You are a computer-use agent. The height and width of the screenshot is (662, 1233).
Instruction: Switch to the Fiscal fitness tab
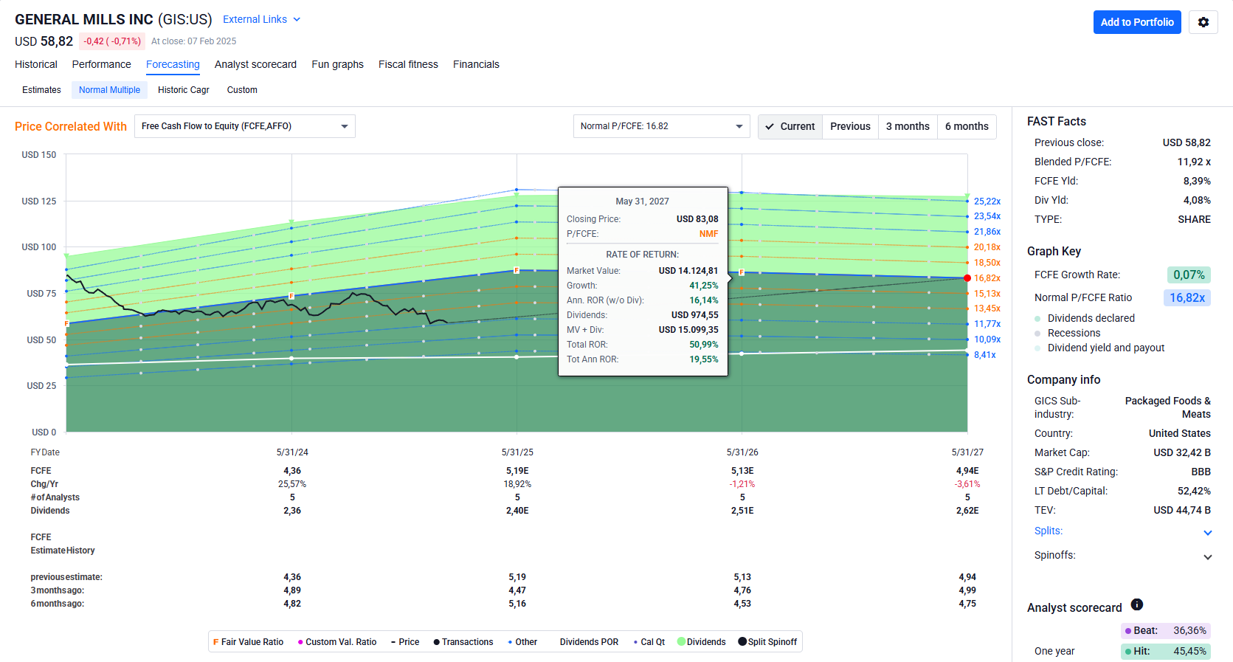(x=408, y=64)
